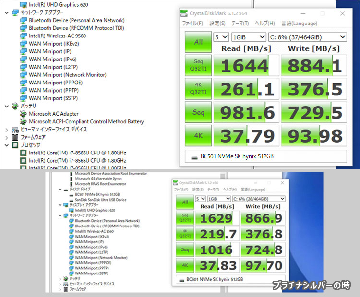Select the Bluetooth Device (Personal Area Network) icon in the larger tree
360x297 pixels.
(x=23, y=20)
